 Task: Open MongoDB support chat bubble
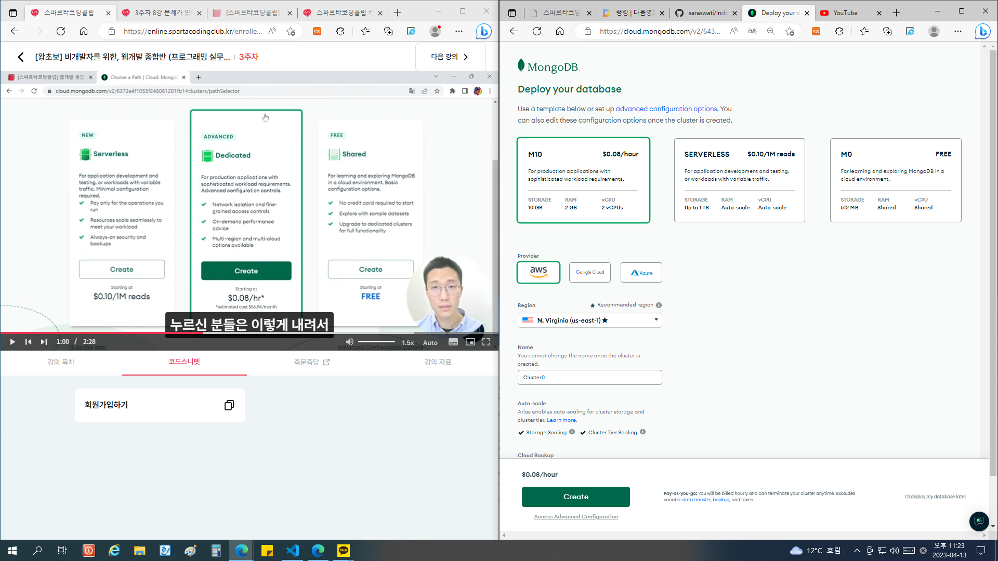tap(979, 521)
